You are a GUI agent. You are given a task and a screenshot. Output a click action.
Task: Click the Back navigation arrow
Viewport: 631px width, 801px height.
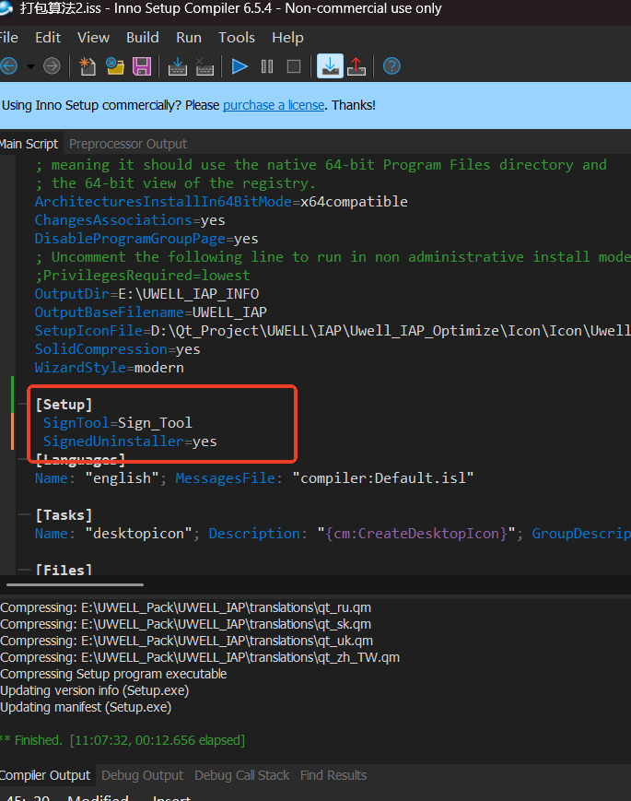tap(8, 66)
